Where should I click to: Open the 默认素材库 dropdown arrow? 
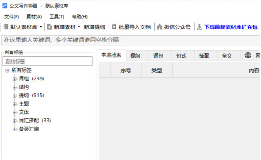(41, 27)
